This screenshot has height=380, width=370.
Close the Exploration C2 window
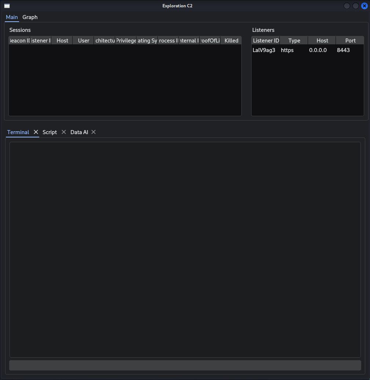click(x=364, y=6)
